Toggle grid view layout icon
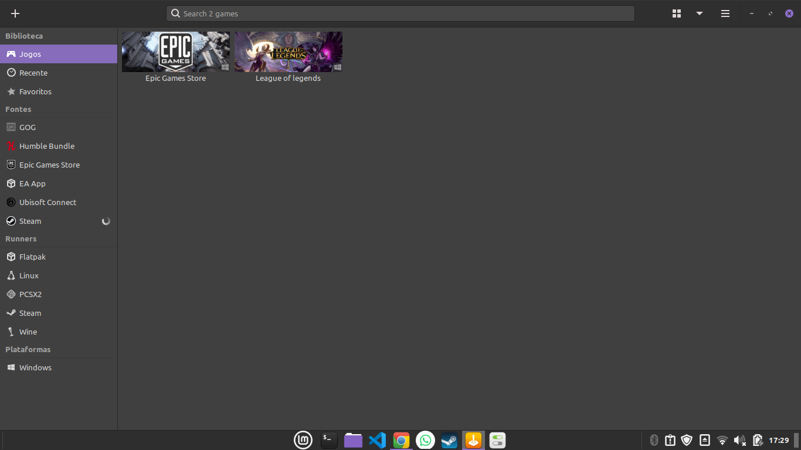 676,13
